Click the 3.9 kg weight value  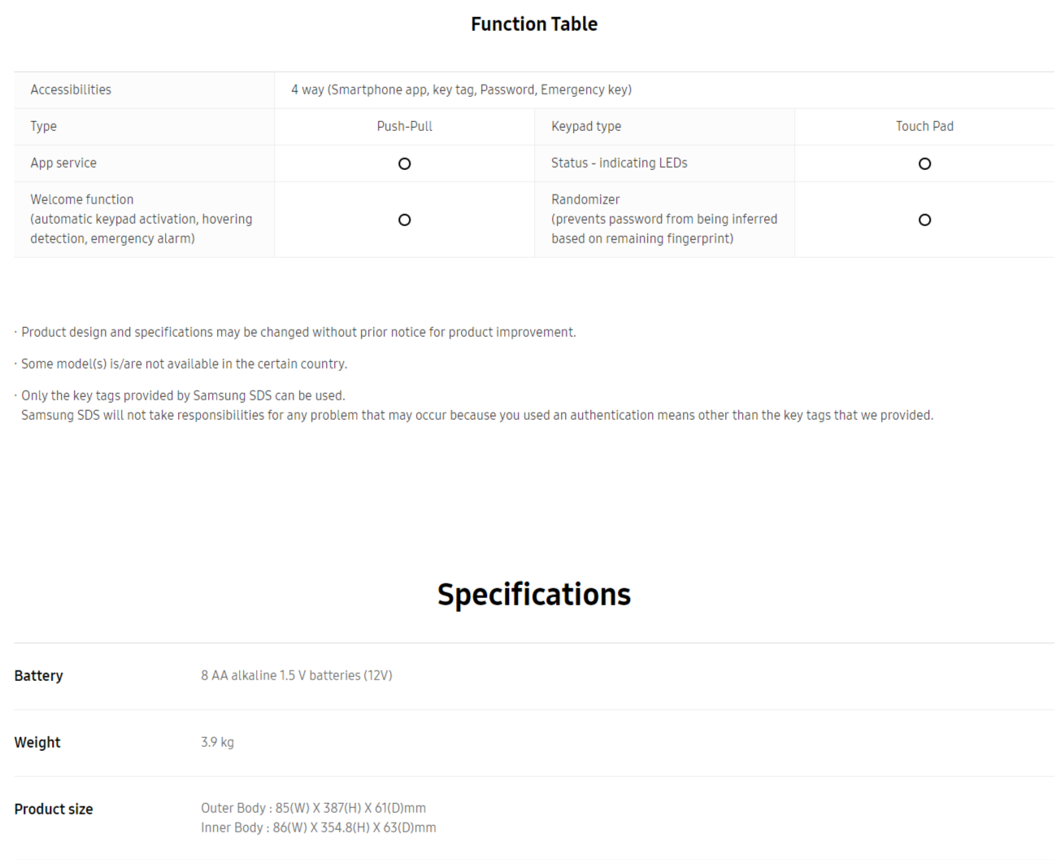[x=217, y=742]
